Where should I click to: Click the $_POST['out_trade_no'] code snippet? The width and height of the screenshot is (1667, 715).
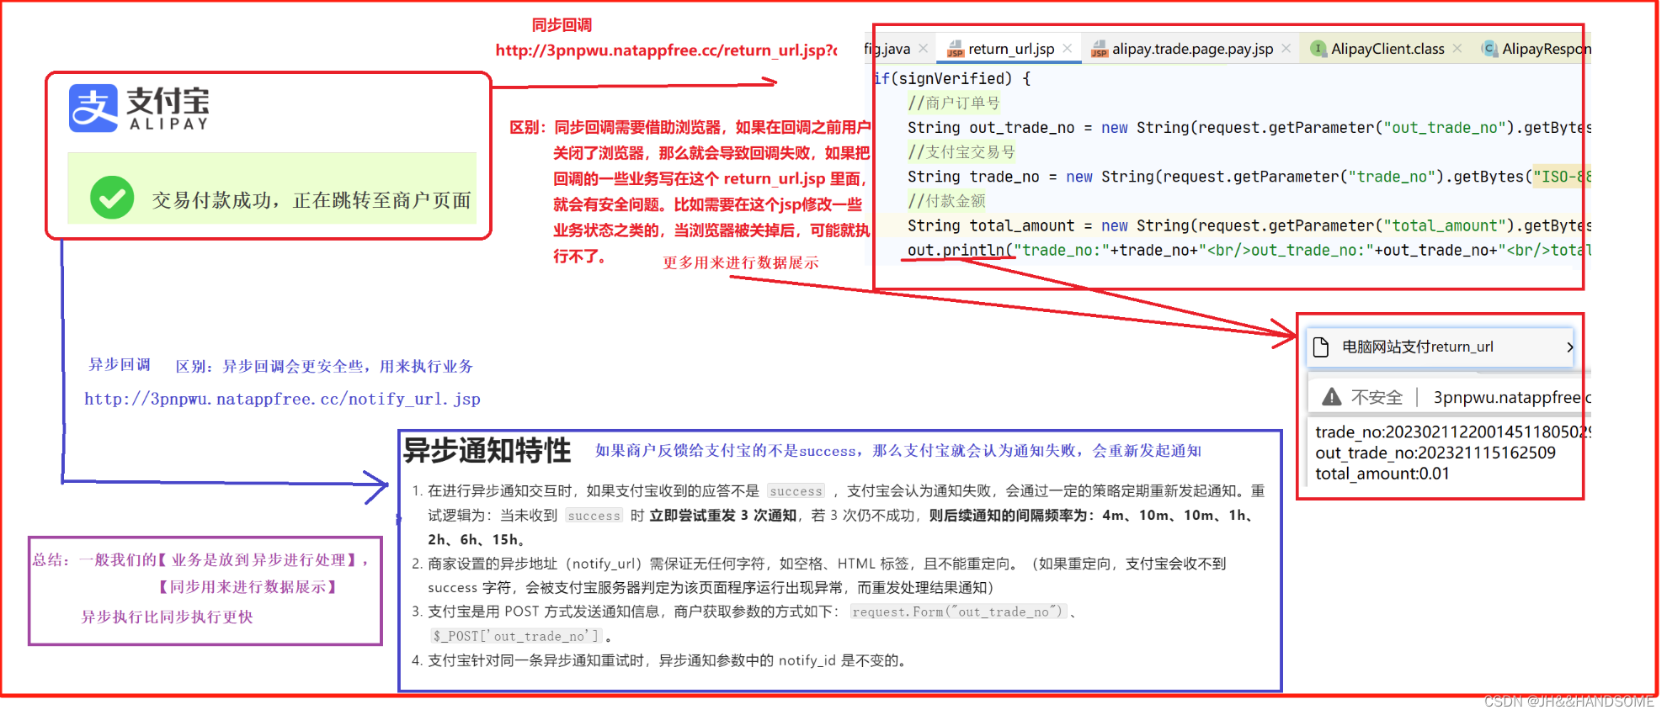point(517,636)
